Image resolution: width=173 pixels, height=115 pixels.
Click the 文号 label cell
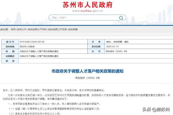[x=96, y=51]
